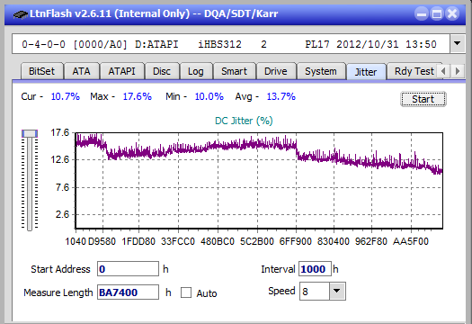Open the ATAPI tab
This screenshot has width=472, height=324.
click(x=122, y=71)
